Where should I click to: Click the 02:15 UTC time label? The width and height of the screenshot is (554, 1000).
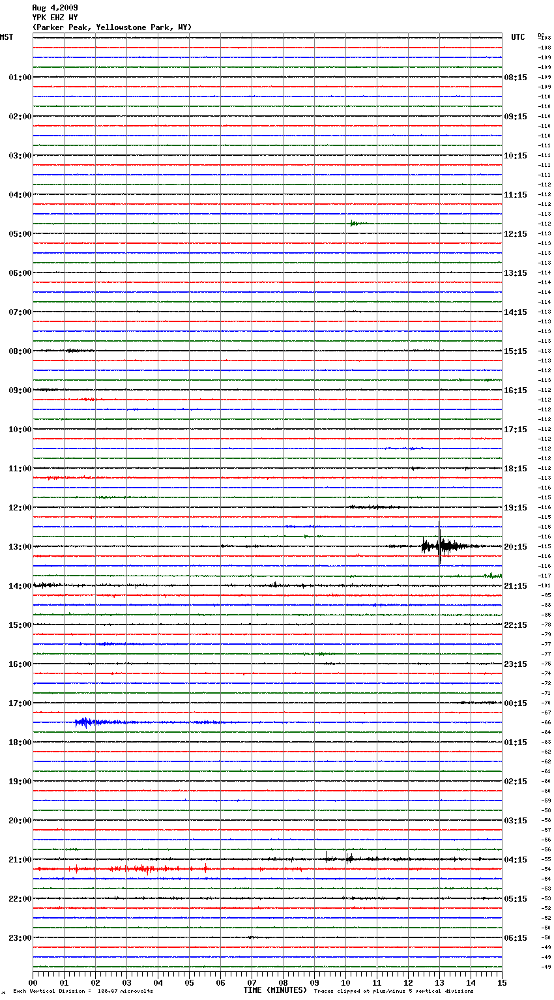coord(516,782)
